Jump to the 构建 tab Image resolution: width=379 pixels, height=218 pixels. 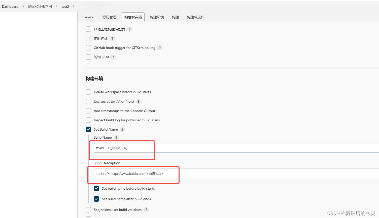[175, 17]
